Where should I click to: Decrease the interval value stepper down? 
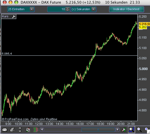[68, 10]
